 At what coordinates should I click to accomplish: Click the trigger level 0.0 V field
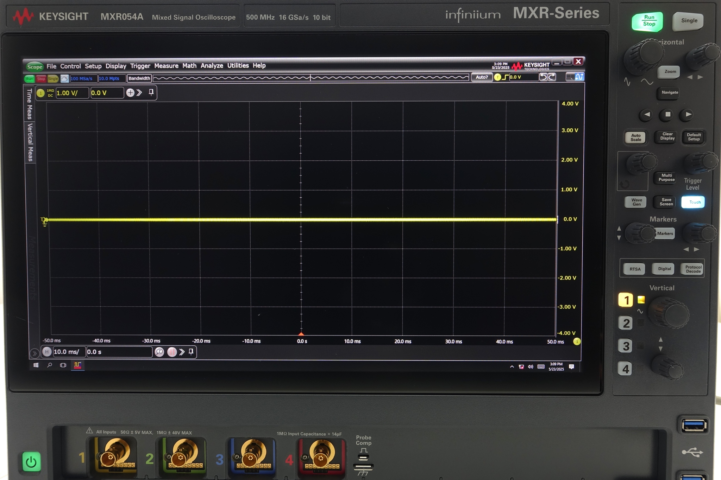[523, 77]
